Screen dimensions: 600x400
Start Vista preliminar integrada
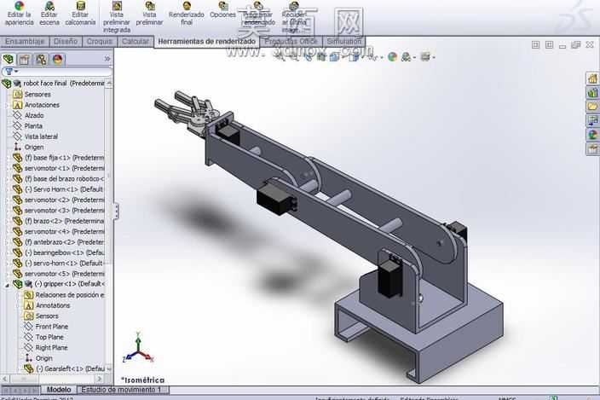click(117, 17)
